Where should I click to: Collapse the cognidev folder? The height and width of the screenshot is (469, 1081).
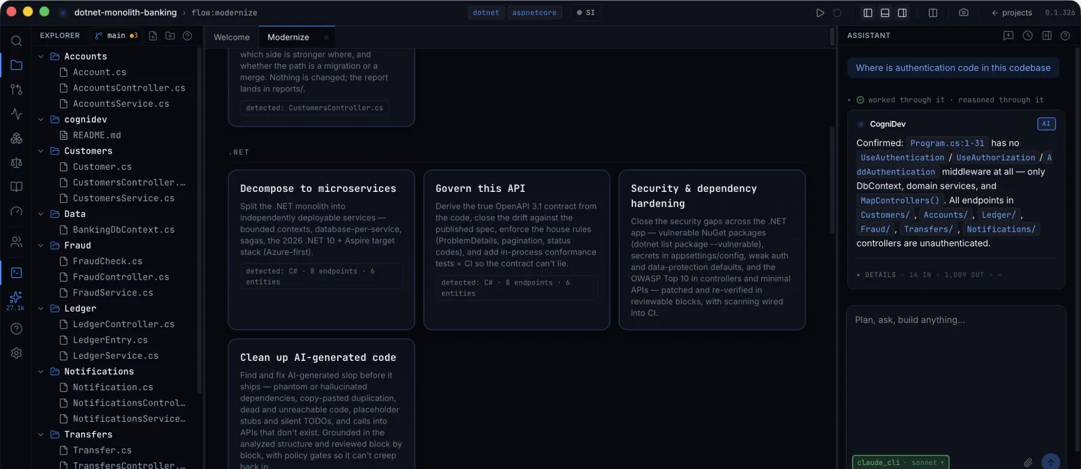pos(41,119)
